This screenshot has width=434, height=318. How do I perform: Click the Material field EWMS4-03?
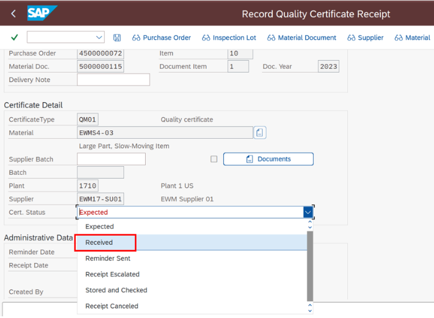click(x=165, y=133)
